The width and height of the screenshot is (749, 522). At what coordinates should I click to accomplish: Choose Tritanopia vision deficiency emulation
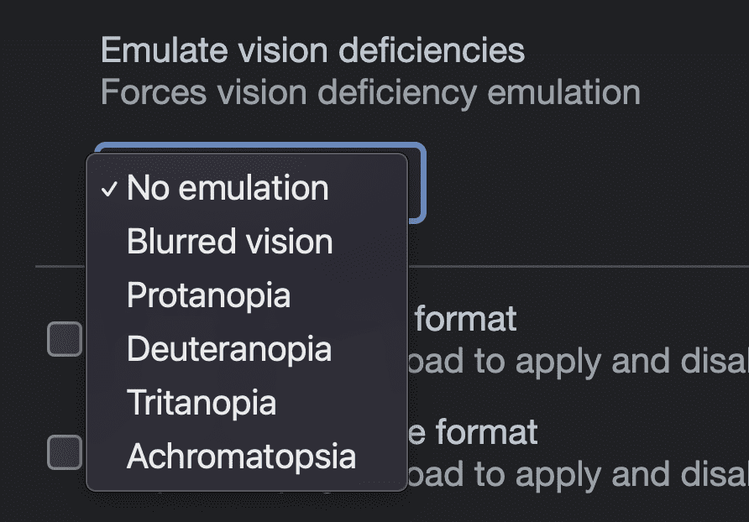[x=200, y=403]
